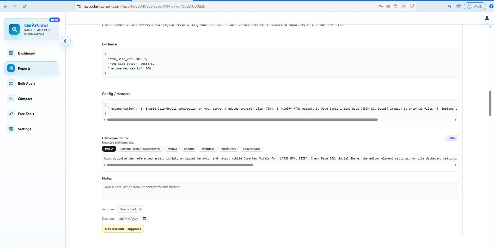The width and height of the screenshot is (494, 249).
Task: Collapse the sidebar with the chevron button
Action: [x=65, y=41]
